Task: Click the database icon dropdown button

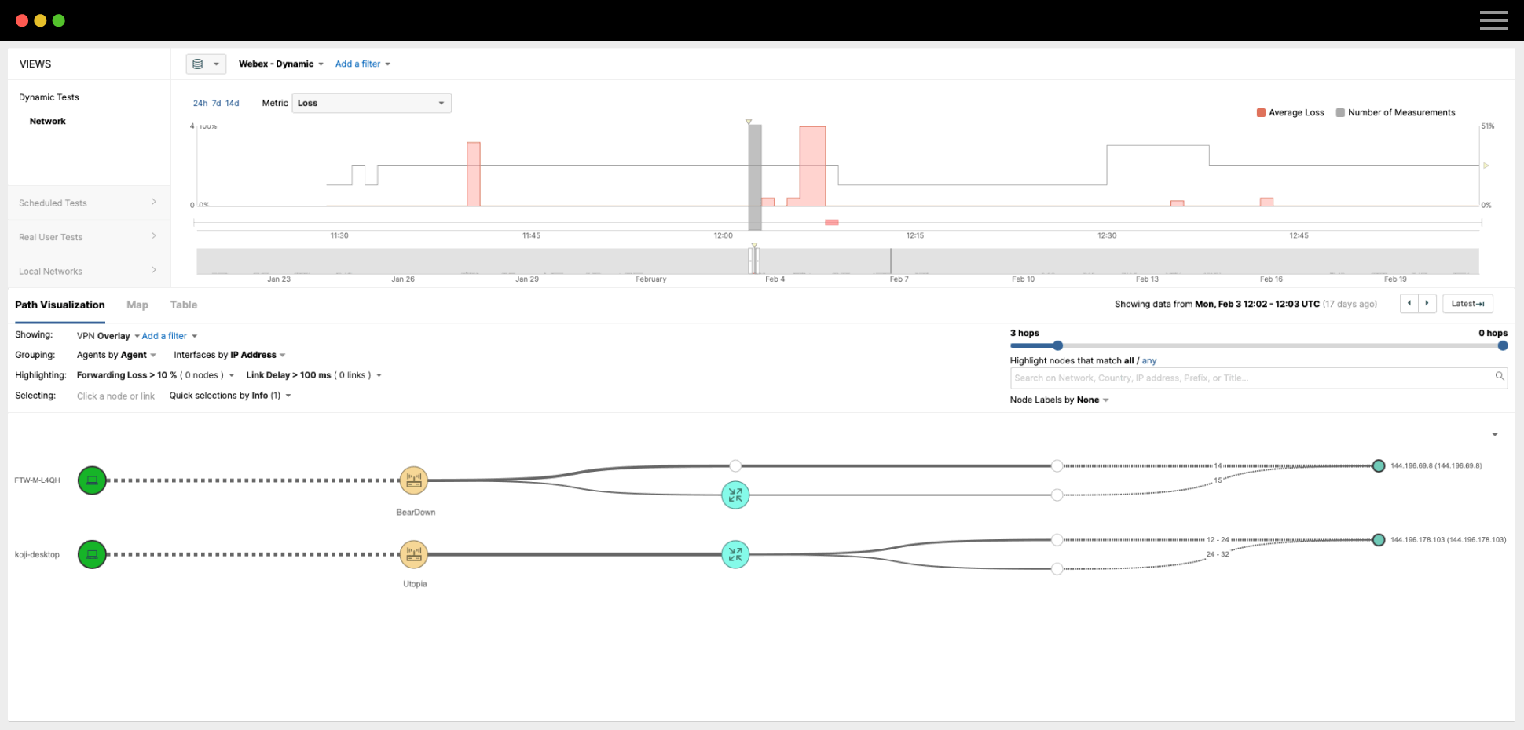Action: click(206, 64)
